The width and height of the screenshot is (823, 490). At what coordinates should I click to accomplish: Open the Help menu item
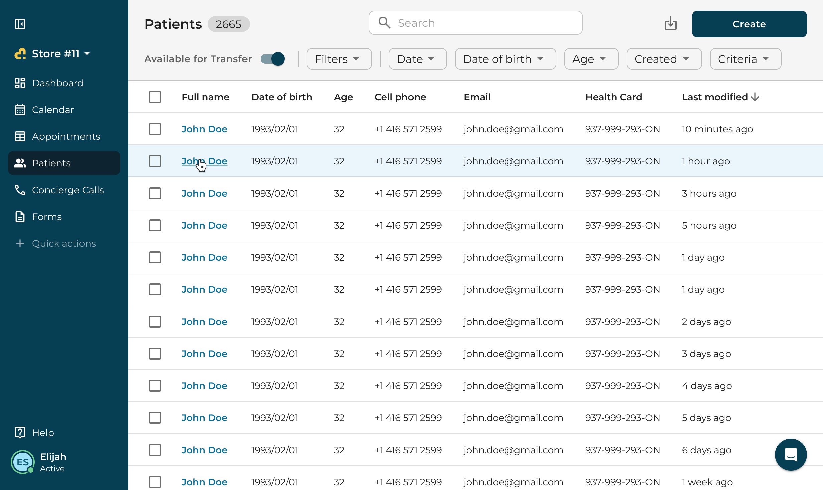coord(64,433)
